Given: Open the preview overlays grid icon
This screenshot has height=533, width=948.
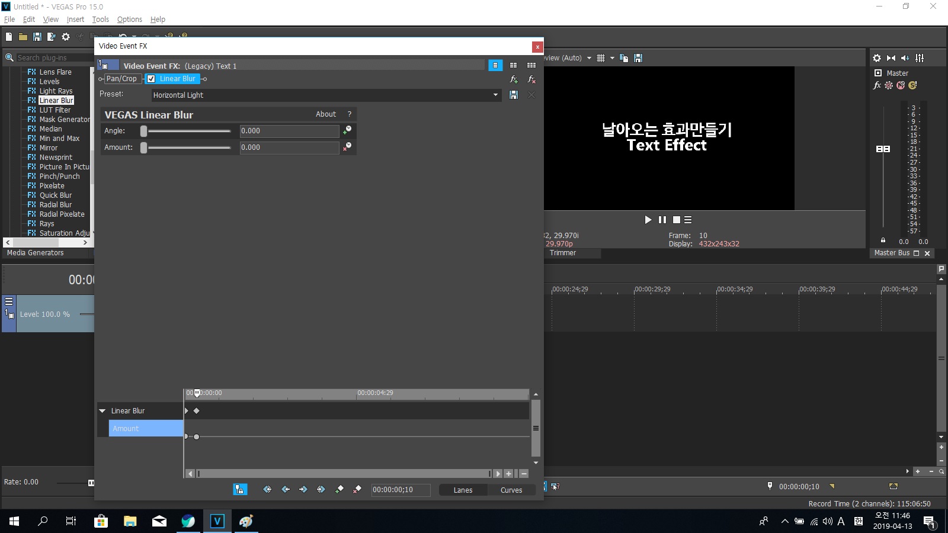Looking at the screenshot, I should point(601,58).
